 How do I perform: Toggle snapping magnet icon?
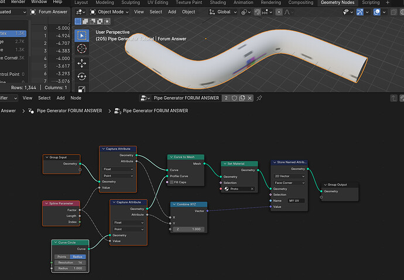click(x=257, y=12)
